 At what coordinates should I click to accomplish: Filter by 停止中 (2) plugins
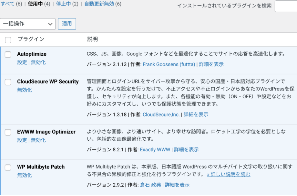click(67, 4)
